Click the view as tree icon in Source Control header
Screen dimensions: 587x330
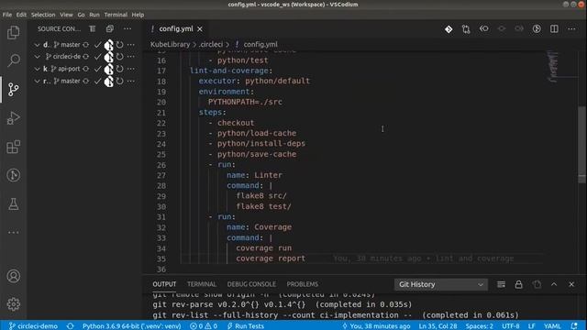tap(92, 28)
